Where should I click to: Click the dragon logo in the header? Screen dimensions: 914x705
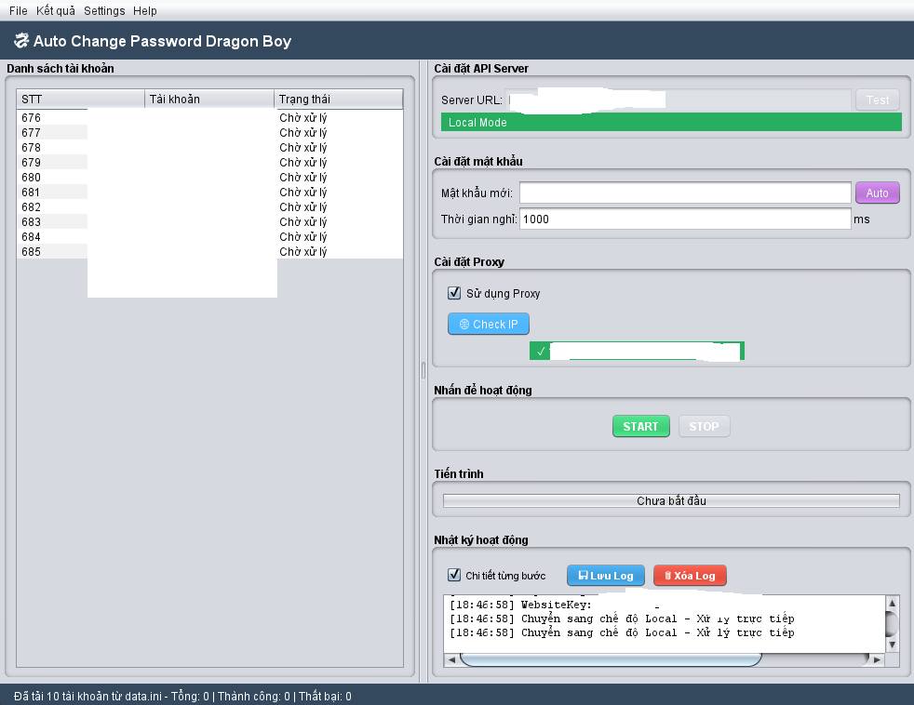click(20, 41)
